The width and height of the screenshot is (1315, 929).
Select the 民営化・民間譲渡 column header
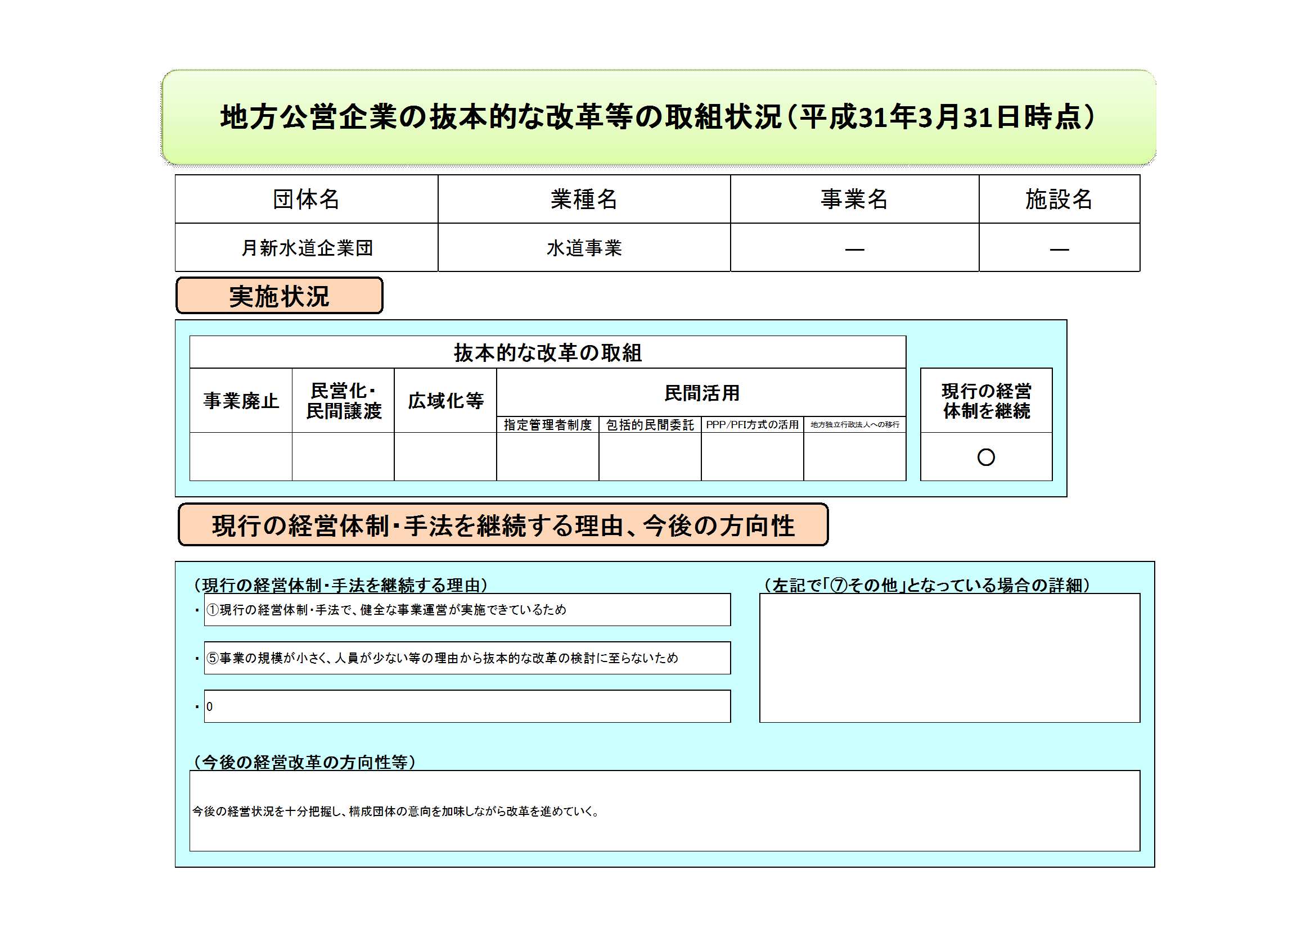343,401
